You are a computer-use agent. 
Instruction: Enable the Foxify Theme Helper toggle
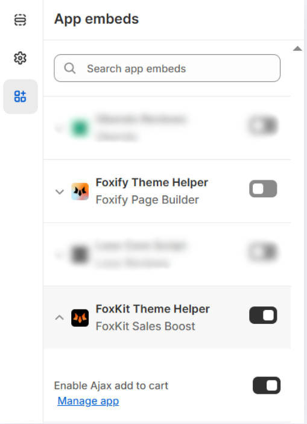[x=263, y=189]
